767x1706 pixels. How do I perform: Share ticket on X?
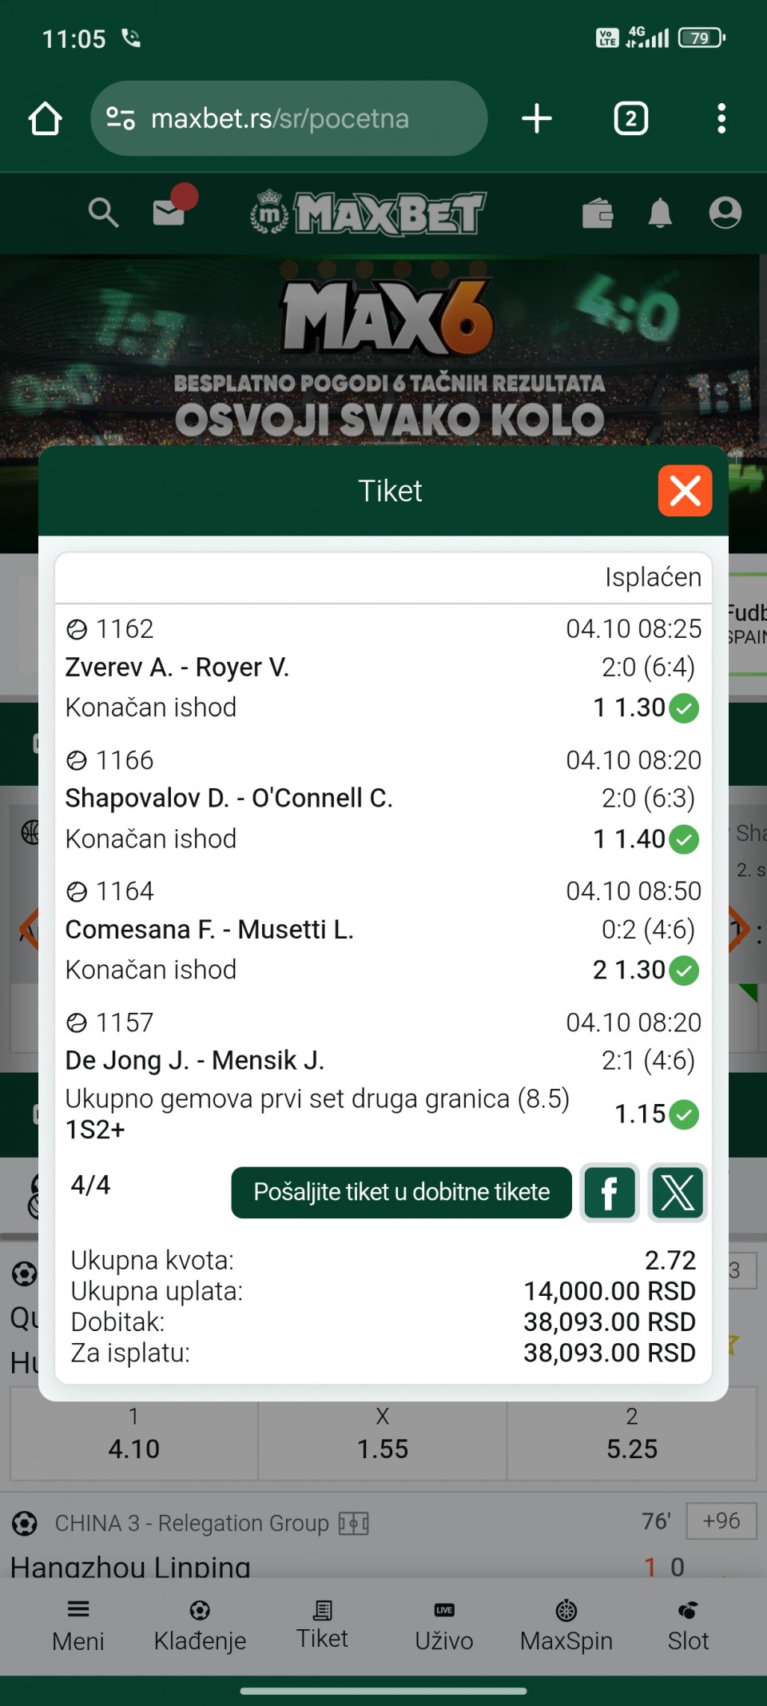coord(678,1193)
